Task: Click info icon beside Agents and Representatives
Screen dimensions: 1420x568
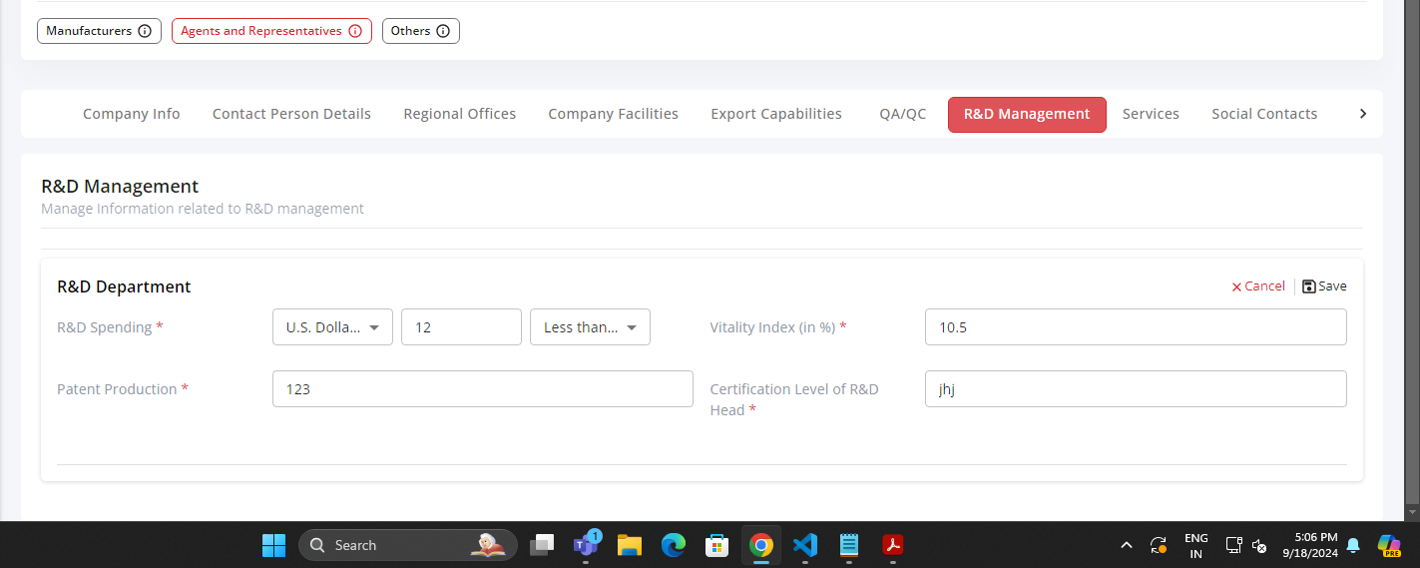Action: [355, 31]
